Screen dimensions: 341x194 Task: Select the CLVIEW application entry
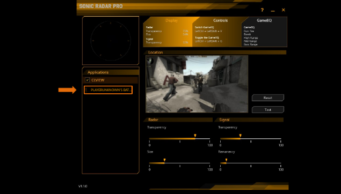[98, 80]
